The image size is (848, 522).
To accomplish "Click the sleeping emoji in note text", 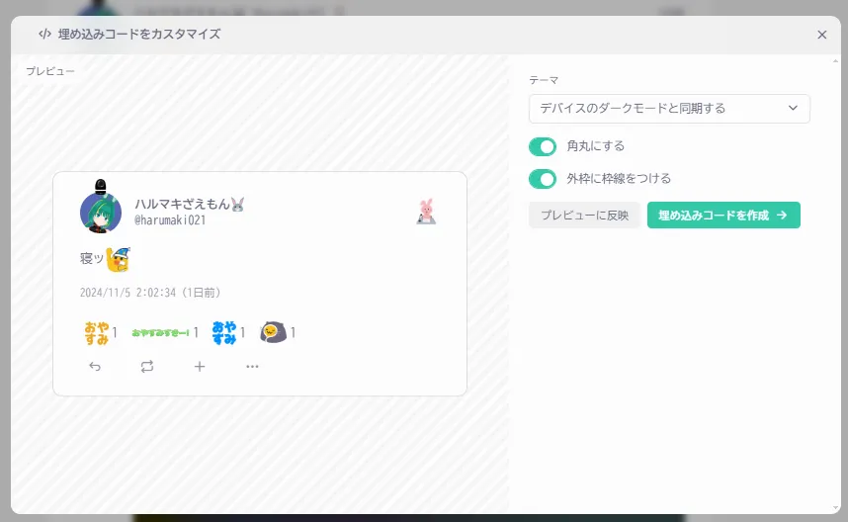I will coord(119,259).
